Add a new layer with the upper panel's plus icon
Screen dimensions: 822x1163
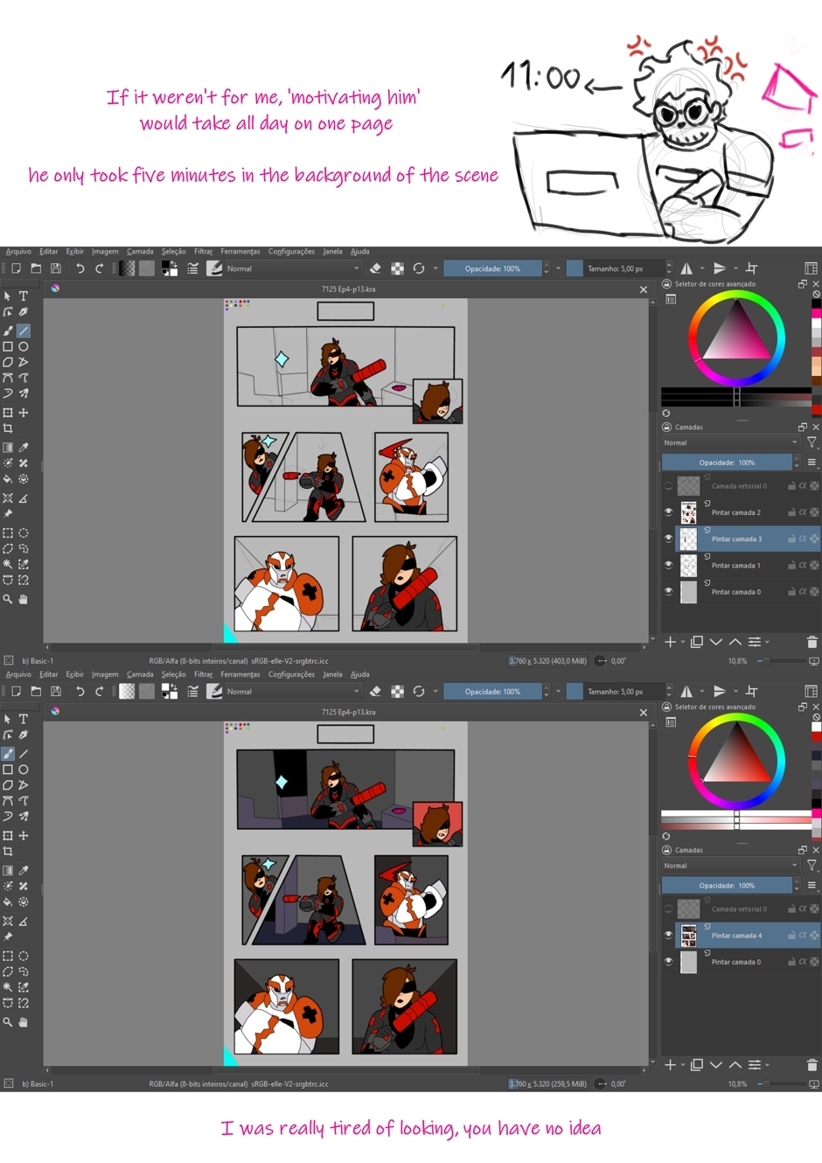[670, 642]
